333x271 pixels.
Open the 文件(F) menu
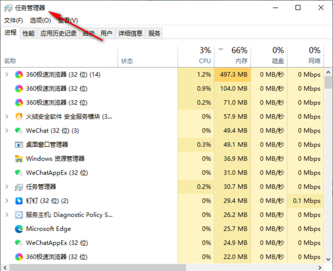click(x=13, y=21)
